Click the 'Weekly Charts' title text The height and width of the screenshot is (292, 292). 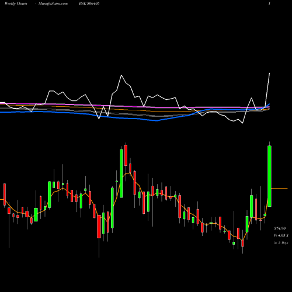point(16,4)
